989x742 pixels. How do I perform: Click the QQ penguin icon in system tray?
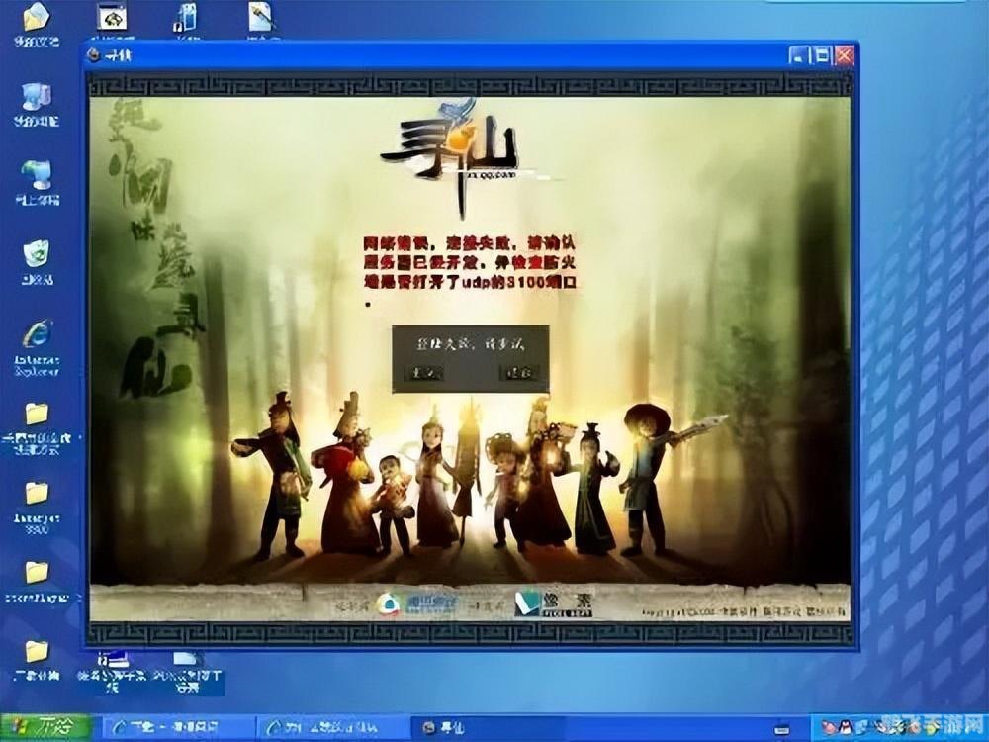click(x=847, y=726)
